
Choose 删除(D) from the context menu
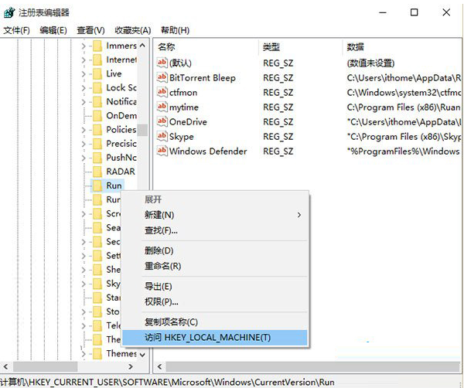coord(159,250)
